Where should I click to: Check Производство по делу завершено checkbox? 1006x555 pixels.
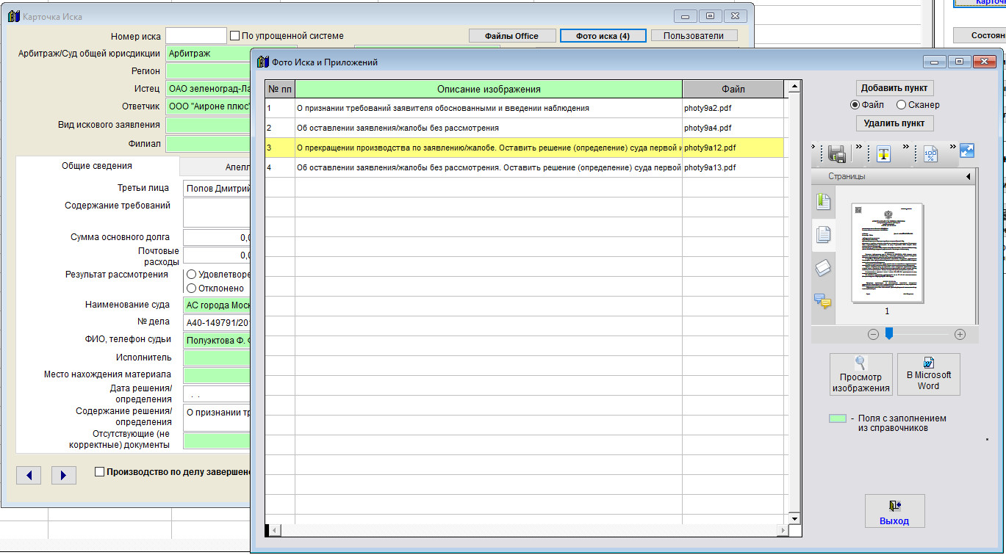click(x=100, y=472)
